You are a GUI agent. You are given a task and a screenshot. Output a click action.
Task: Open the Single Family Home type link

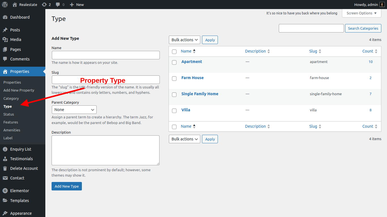pos(200,94)
